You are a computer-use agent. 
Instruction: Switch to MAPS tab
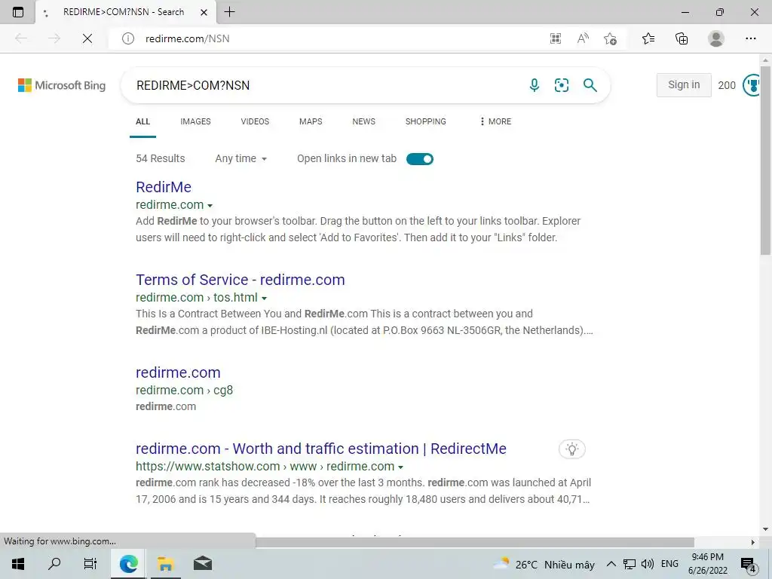[x=311, y=121]
